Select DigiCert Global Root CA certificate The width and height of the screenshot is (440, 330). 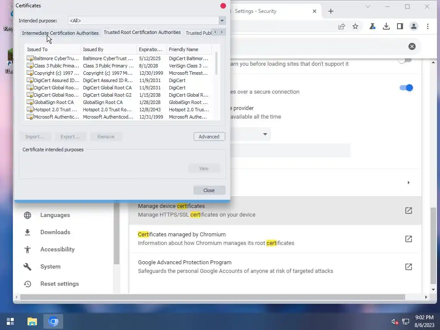[x=118, y=88]
